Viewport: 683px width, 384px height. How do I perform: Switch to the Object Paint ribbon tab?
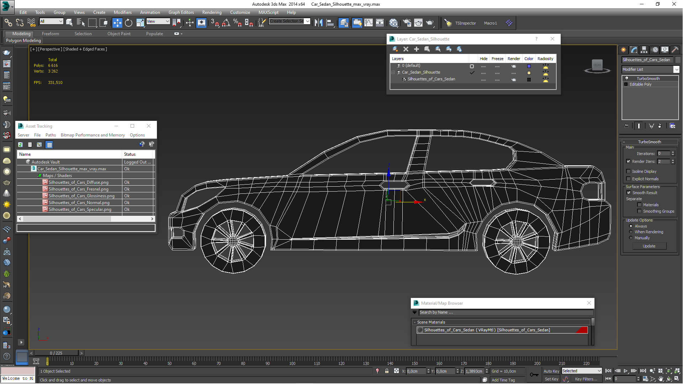click(119, 34)
